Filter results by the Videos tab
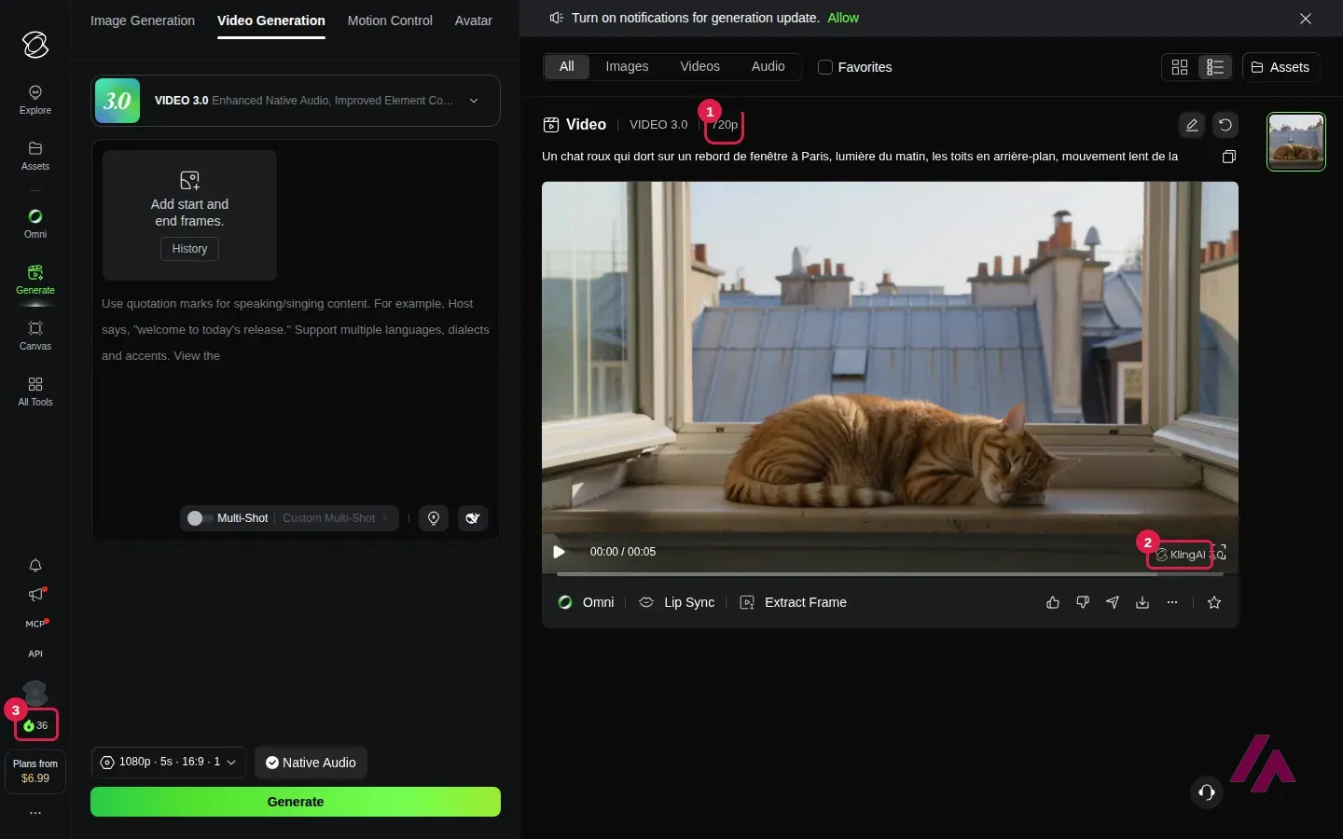 click(699, 66)
